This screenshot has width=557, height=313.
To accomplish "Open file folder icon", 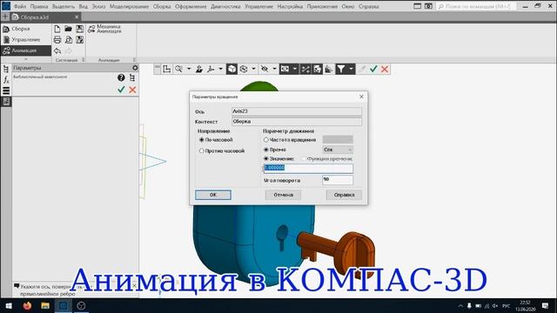I will coord(68,29).
